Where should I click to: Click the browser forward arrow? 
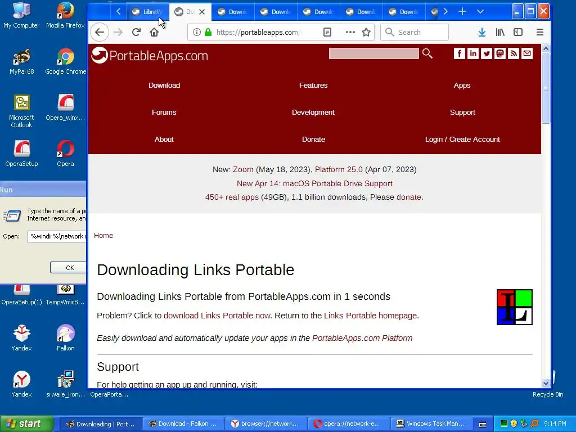pos(118,32)
